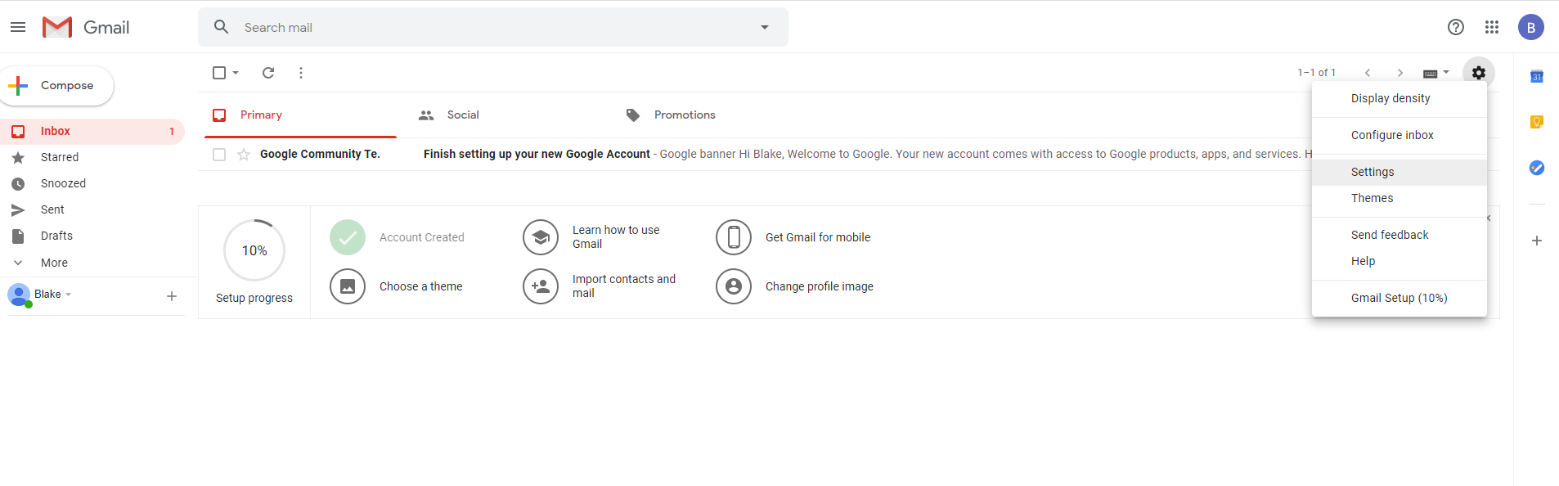Open the main menu hamburger icon

pos(18,27)
